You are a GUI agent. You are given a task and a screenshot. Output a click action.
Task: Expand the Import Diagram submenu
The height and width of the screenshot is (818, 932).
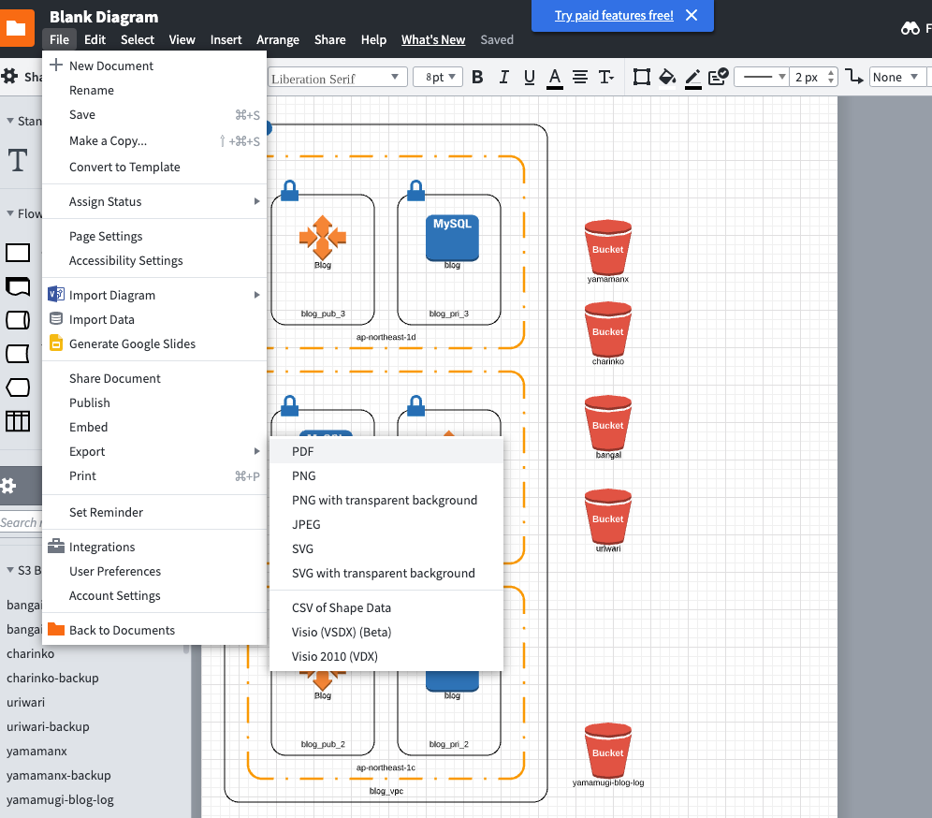tap(154, 295)
